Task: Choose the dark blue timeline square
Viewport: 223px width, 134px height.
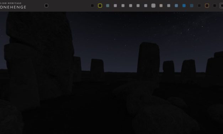Action: [x=192, y=6]
